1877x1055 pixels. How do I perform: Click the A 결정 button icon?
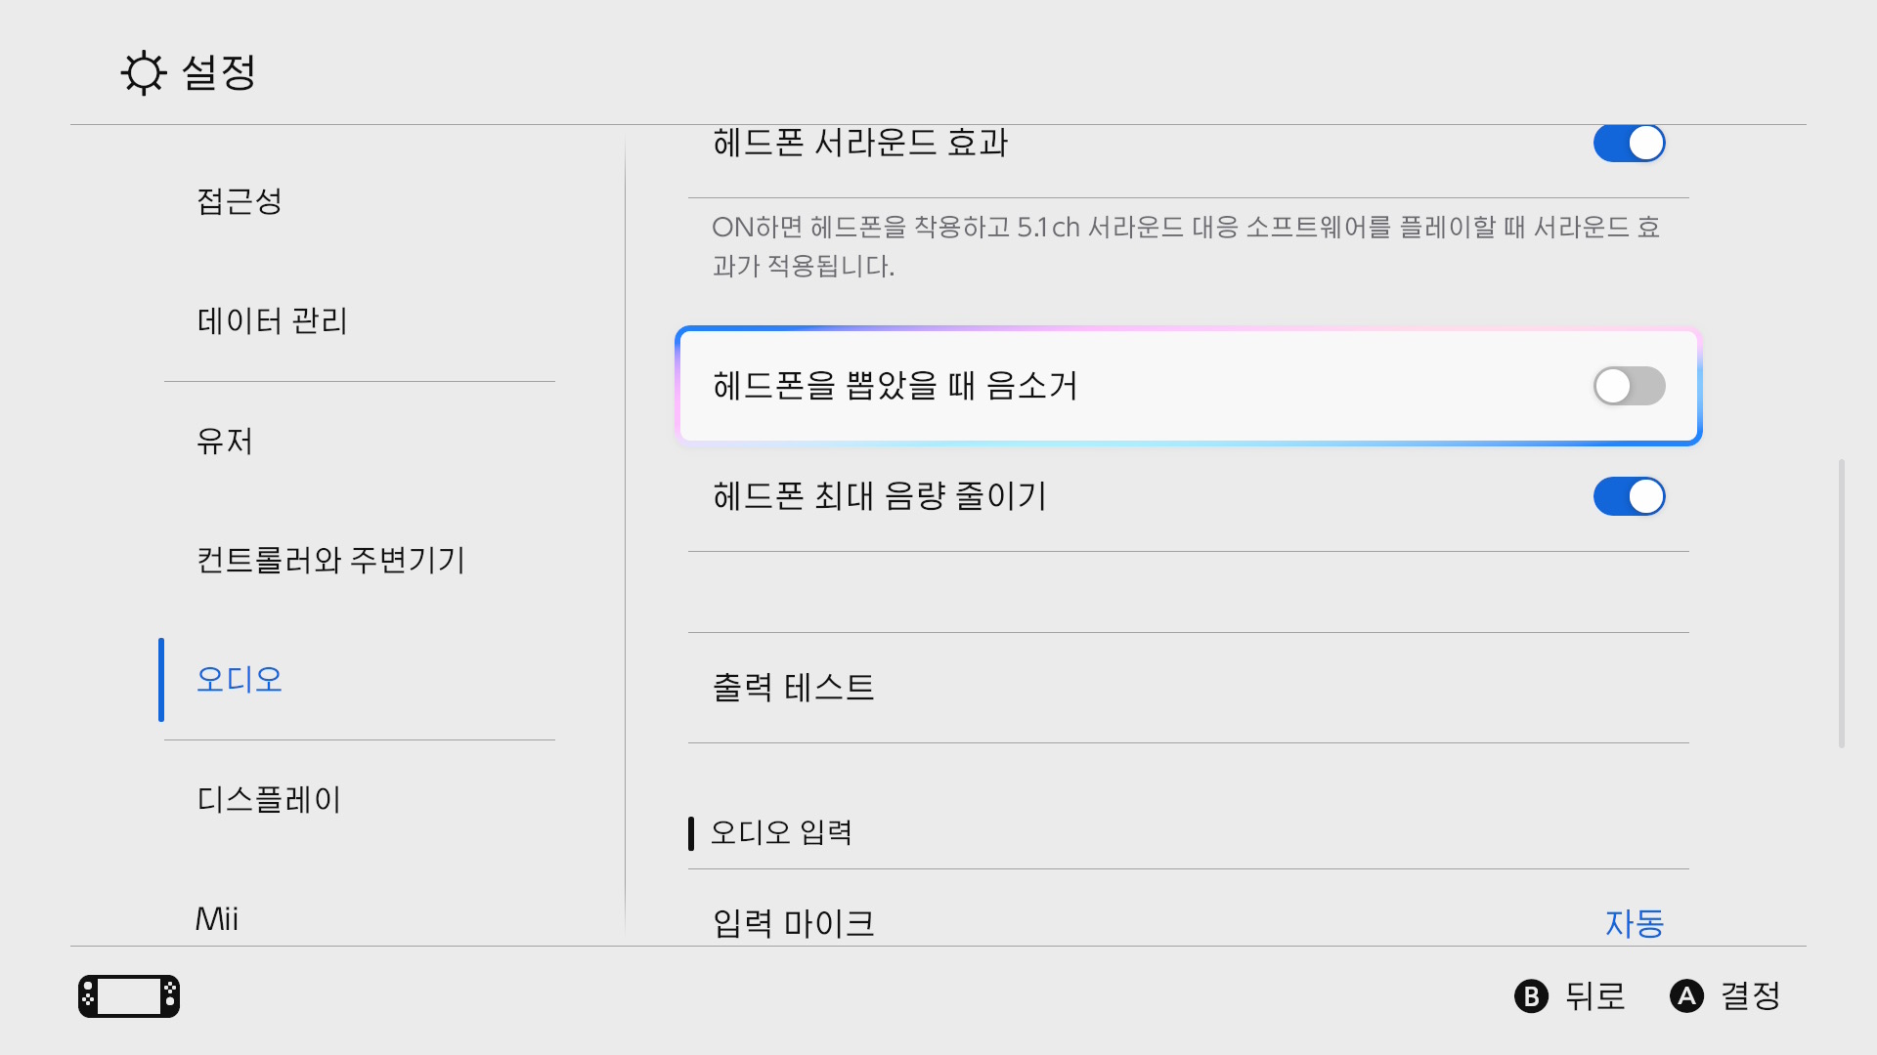point(1686,996)
